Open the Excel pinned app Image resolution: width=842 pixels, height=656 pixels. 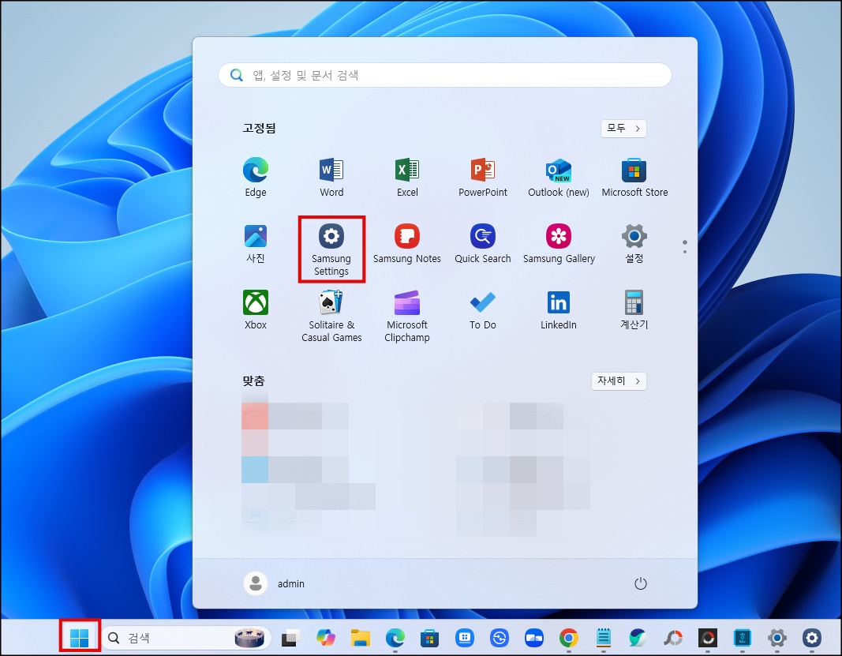tap(407, 178)
